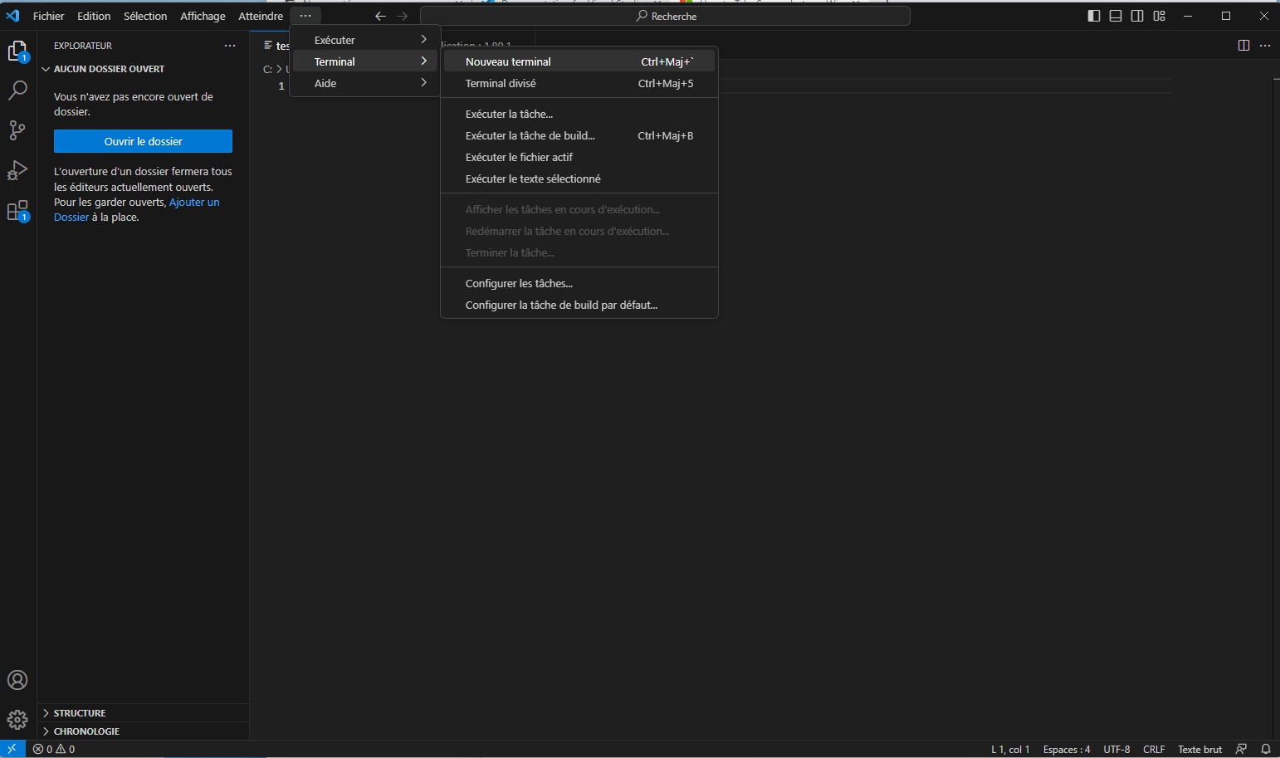
Task: Split the editor to the right
Action: (x=1243, y=46)
